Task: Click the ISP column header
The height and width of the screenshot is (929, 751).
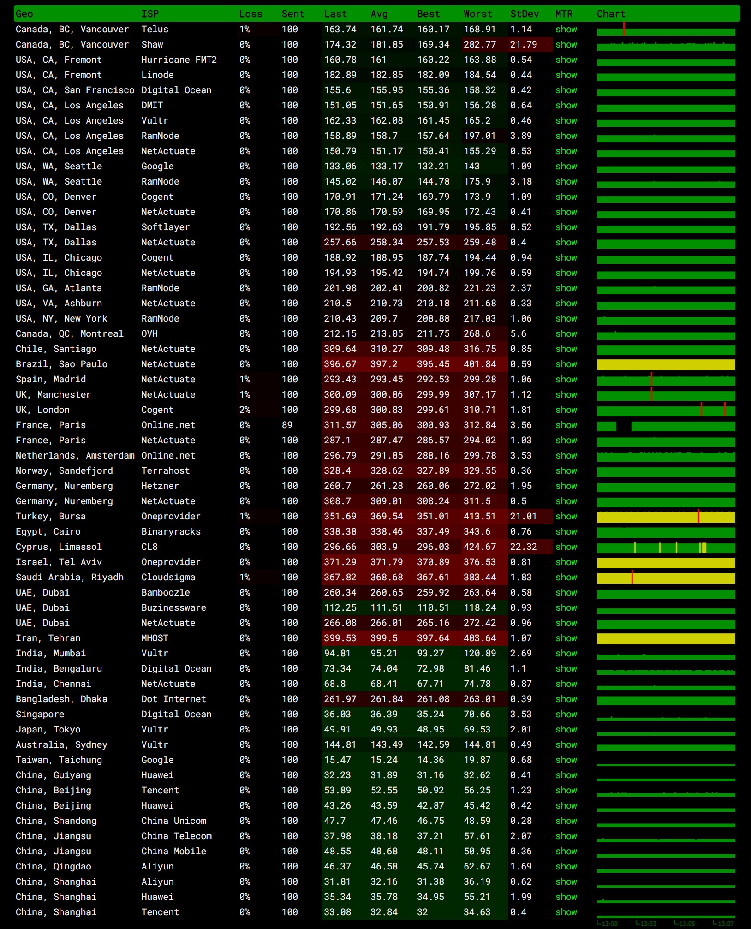Action: pyautogui.click(x=150, y=14)
